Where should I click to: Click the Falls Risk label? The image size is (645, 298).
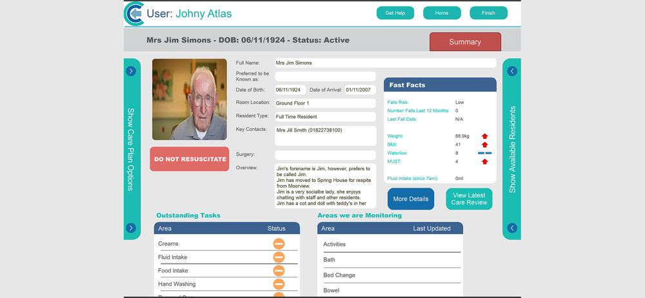(398, 102)
